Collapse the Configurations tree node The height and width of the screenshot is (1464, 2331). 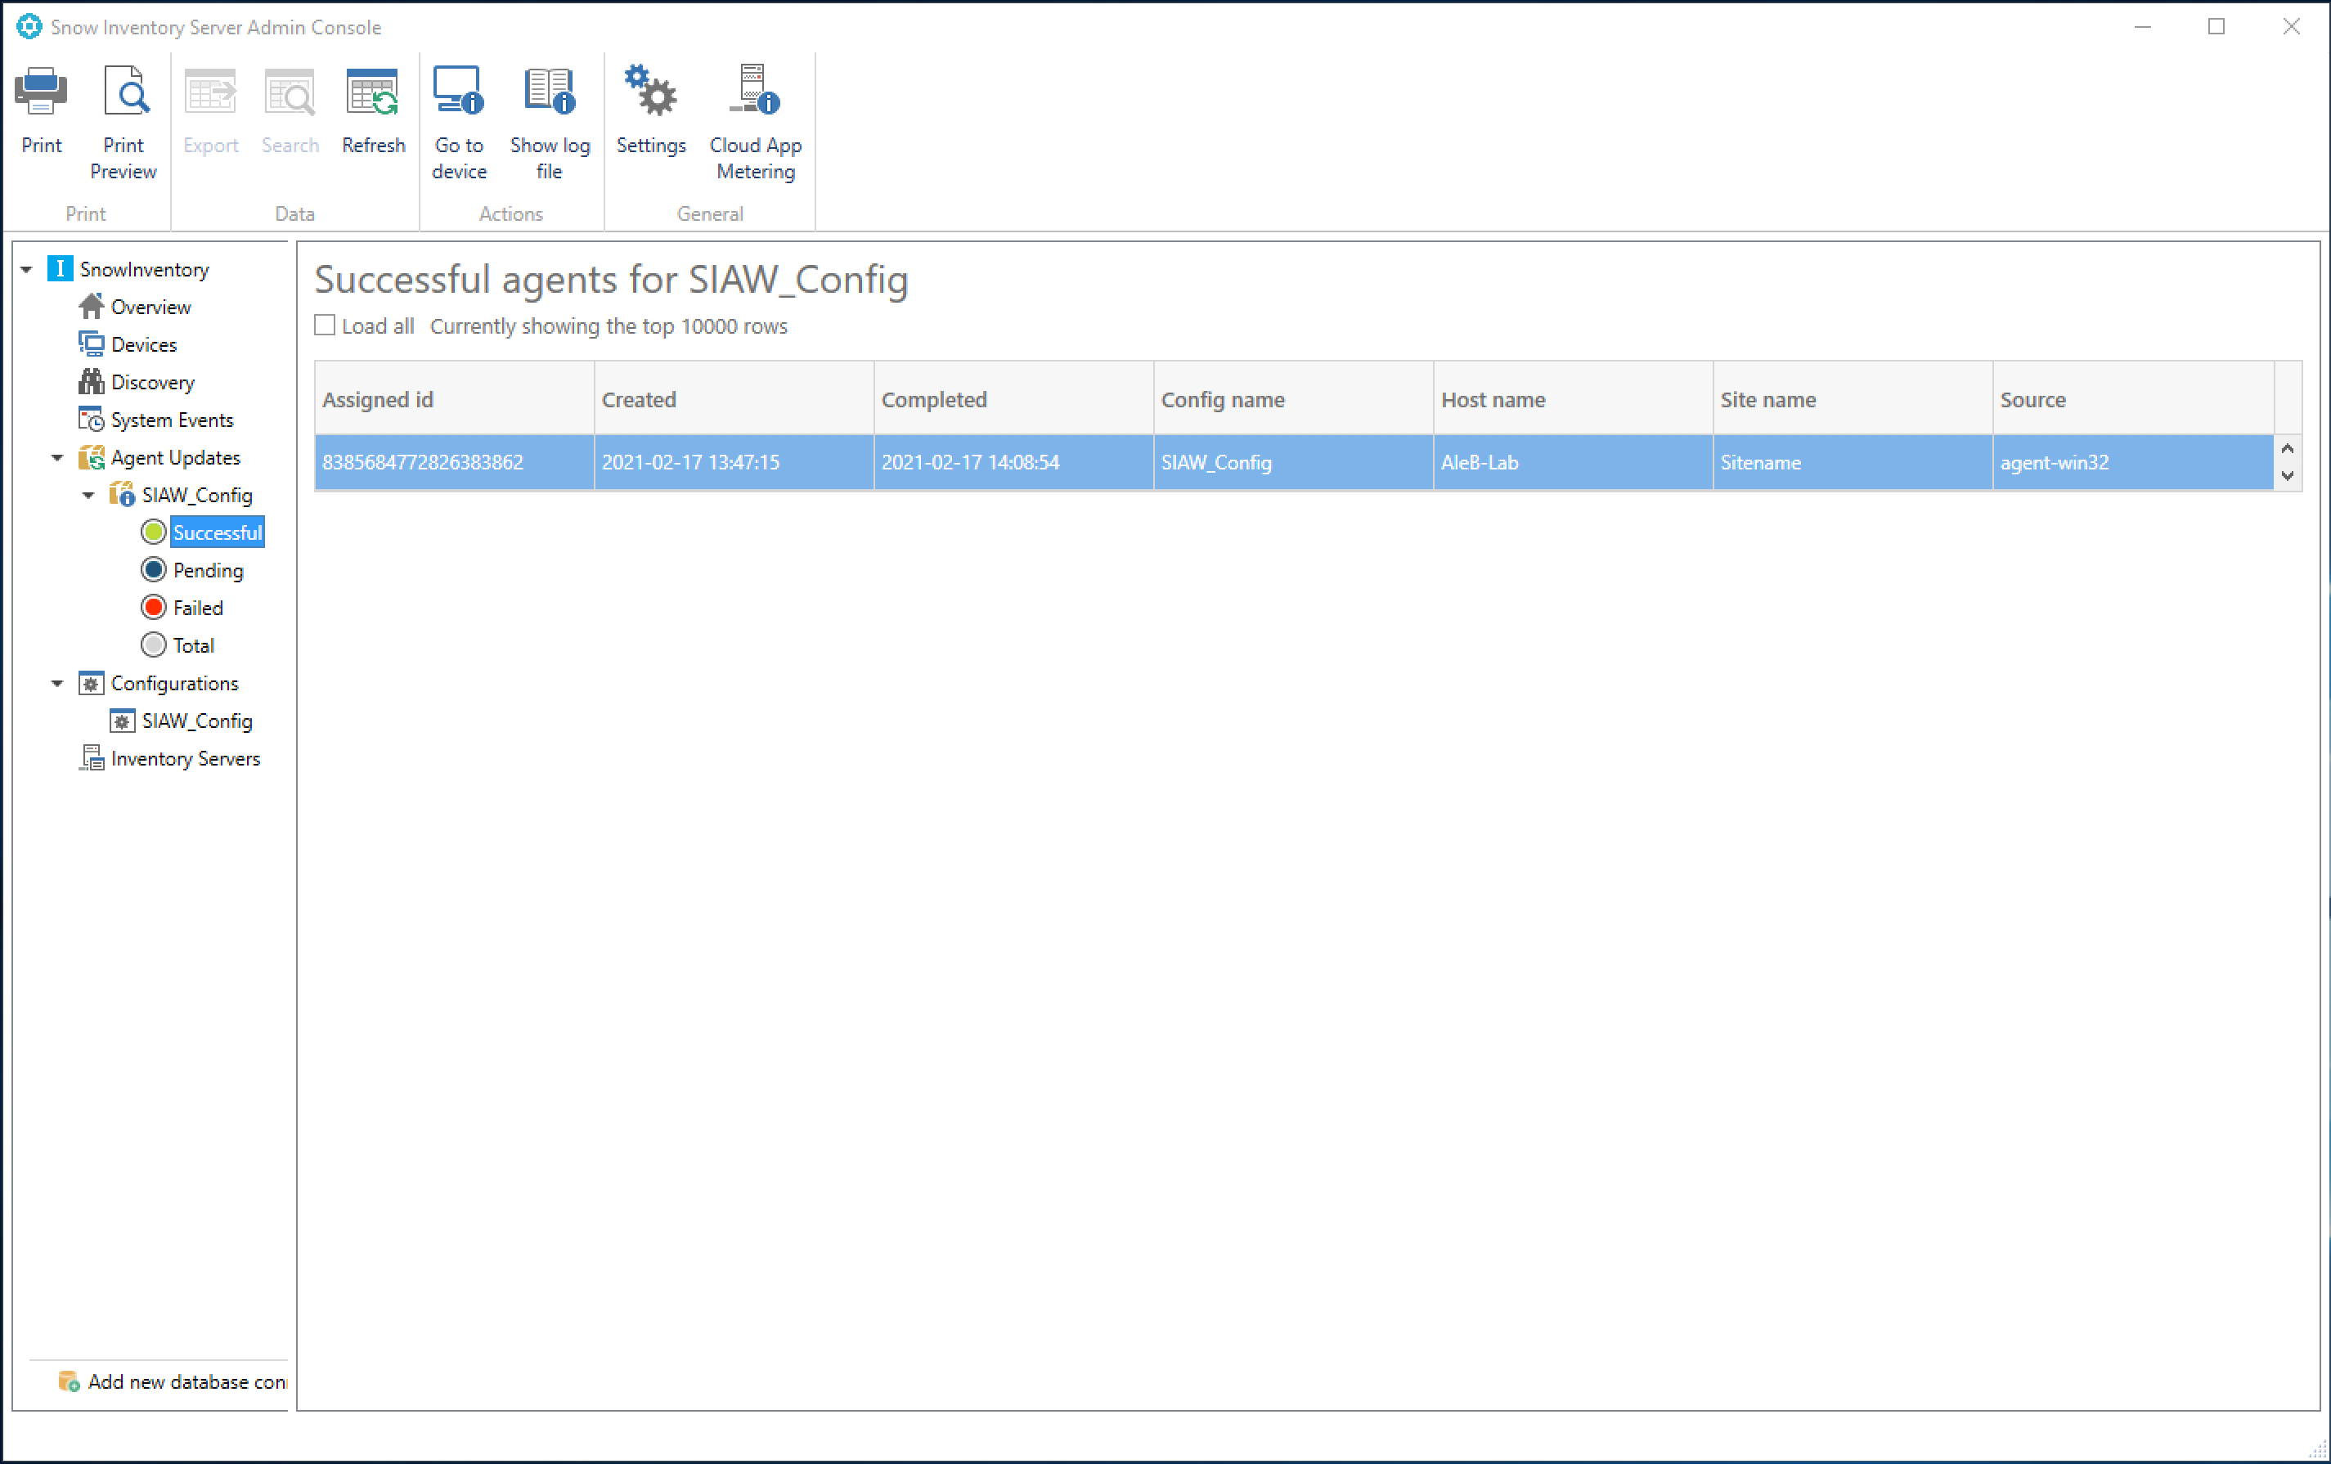[x=57, y=683]
